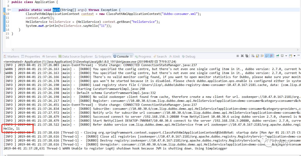Switch to the Properties tab

(x=31, y=56)
